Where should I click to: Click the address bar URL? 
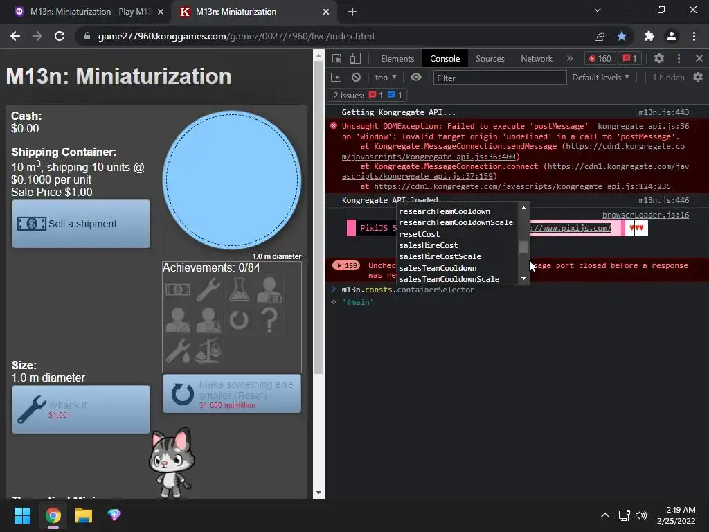pos(236,36)
